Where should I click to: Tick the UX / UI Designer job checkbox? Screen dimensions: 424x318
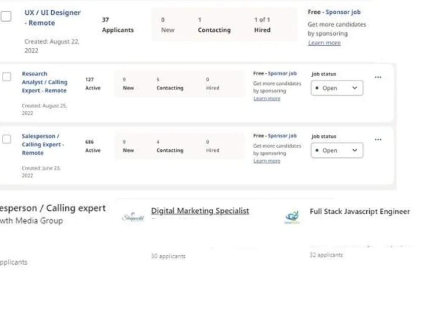6,16
